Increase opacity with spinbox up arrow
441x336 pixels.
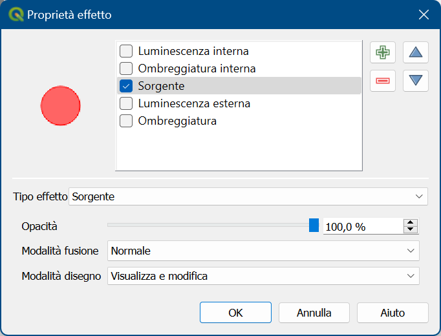coord(411,222)
